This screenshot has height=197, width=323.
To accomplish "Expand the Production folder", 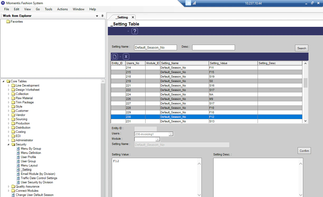I will [x=9, y=123].
